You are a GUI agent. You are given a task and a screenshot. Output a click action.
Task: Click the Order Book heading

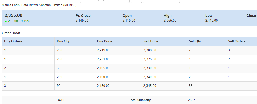[x=11, y=33]
